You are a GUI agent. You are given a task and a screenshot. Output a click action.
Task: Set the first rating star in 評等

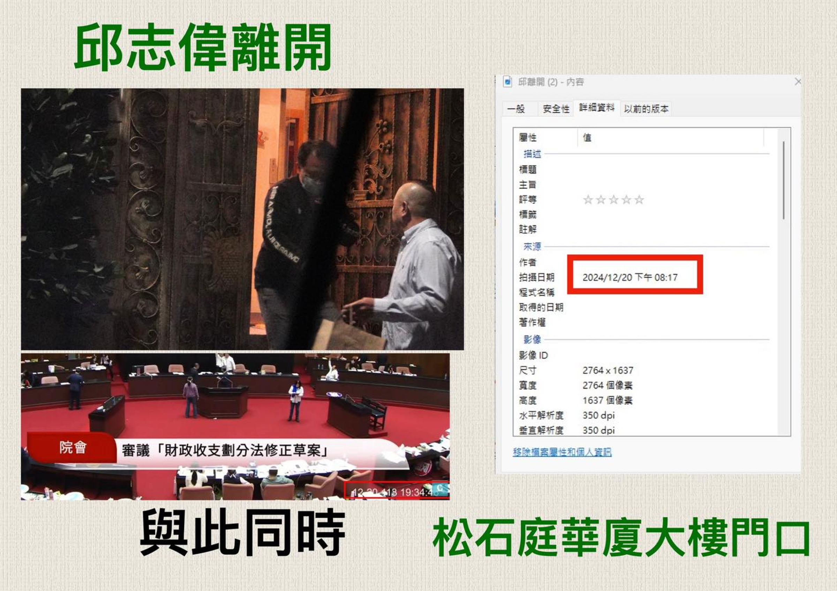(588, 200)
